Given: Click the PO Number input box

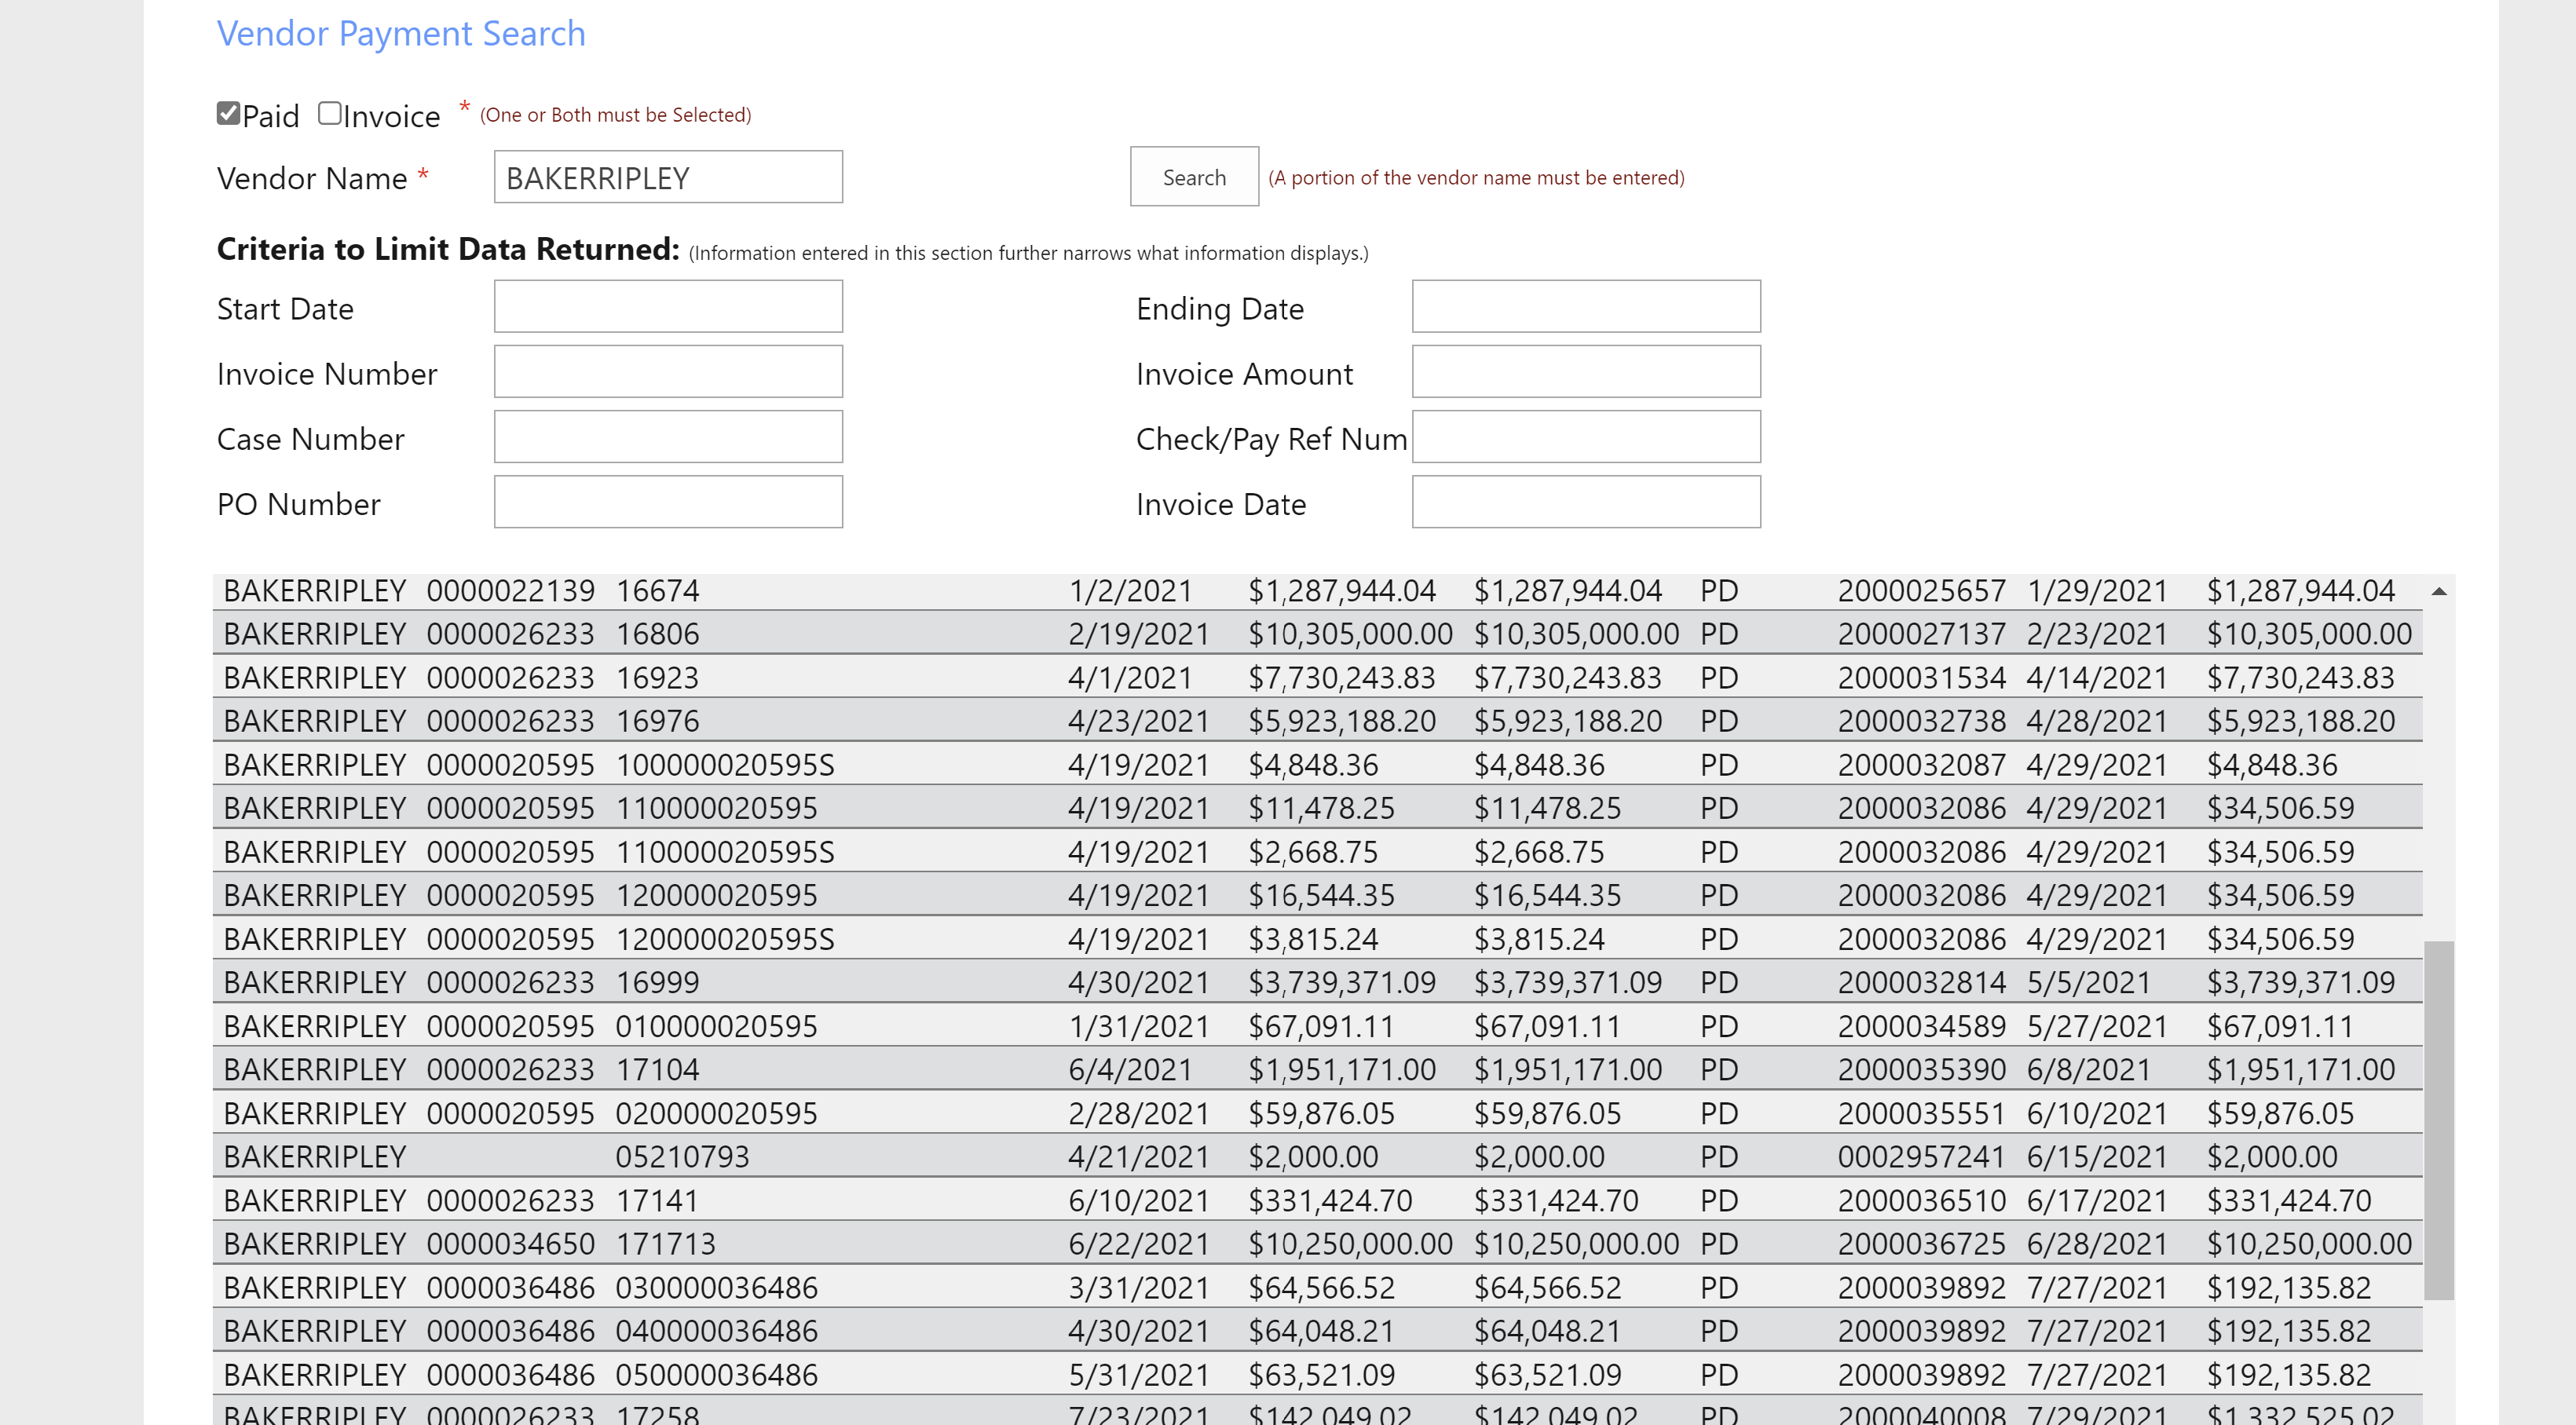Looking at the screenshot, I should pos(668,502).
